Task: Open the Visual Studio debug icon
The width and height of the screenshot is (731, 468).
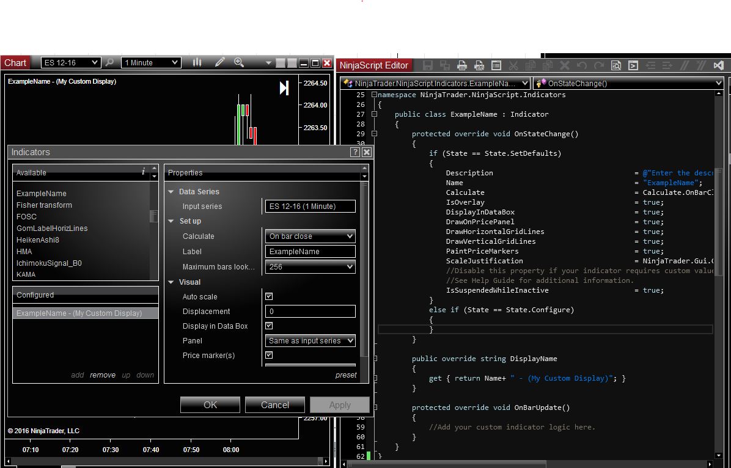Action: coord(719,65)
